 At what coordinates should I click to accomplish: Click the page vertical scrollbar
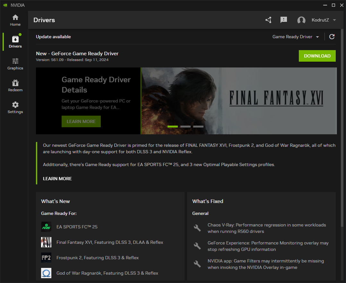tap(342, 128)
